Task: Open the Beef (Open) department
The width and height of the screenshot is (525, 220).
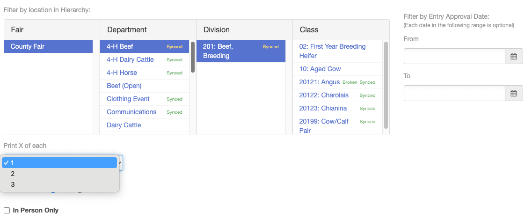Action: tap(145, 86)
